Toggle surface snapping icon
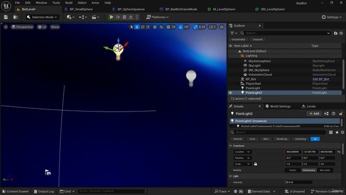Image resolution: width=346 pixels, height=195 pixels. tap(162, 27)
